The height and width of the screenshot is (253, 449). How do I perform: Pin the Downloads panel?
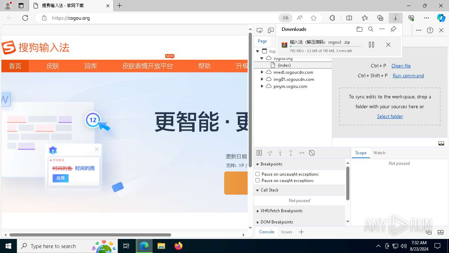click(394, 29)
